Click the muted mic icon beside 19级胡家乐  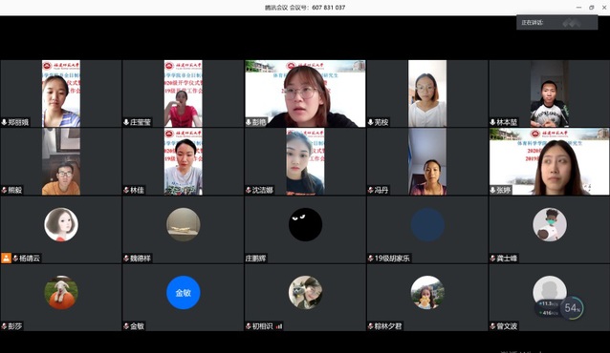click(370, 259)
